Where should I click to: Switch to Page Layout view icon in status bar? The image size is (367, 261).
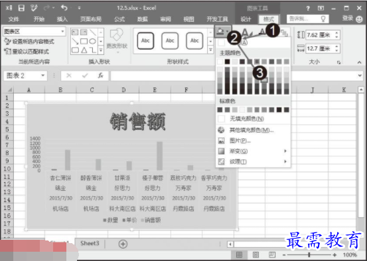point(256,254)
